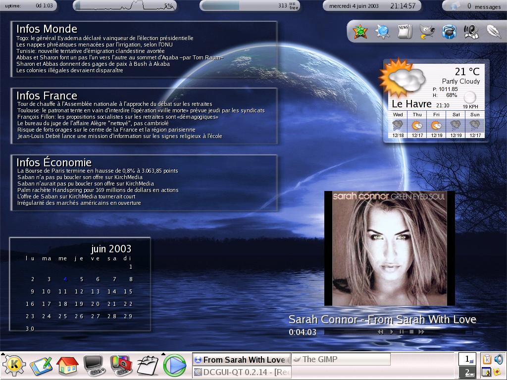Launch the drawing tablet with pencil icon
Screen dimensions: 507x380
(41, 366)
